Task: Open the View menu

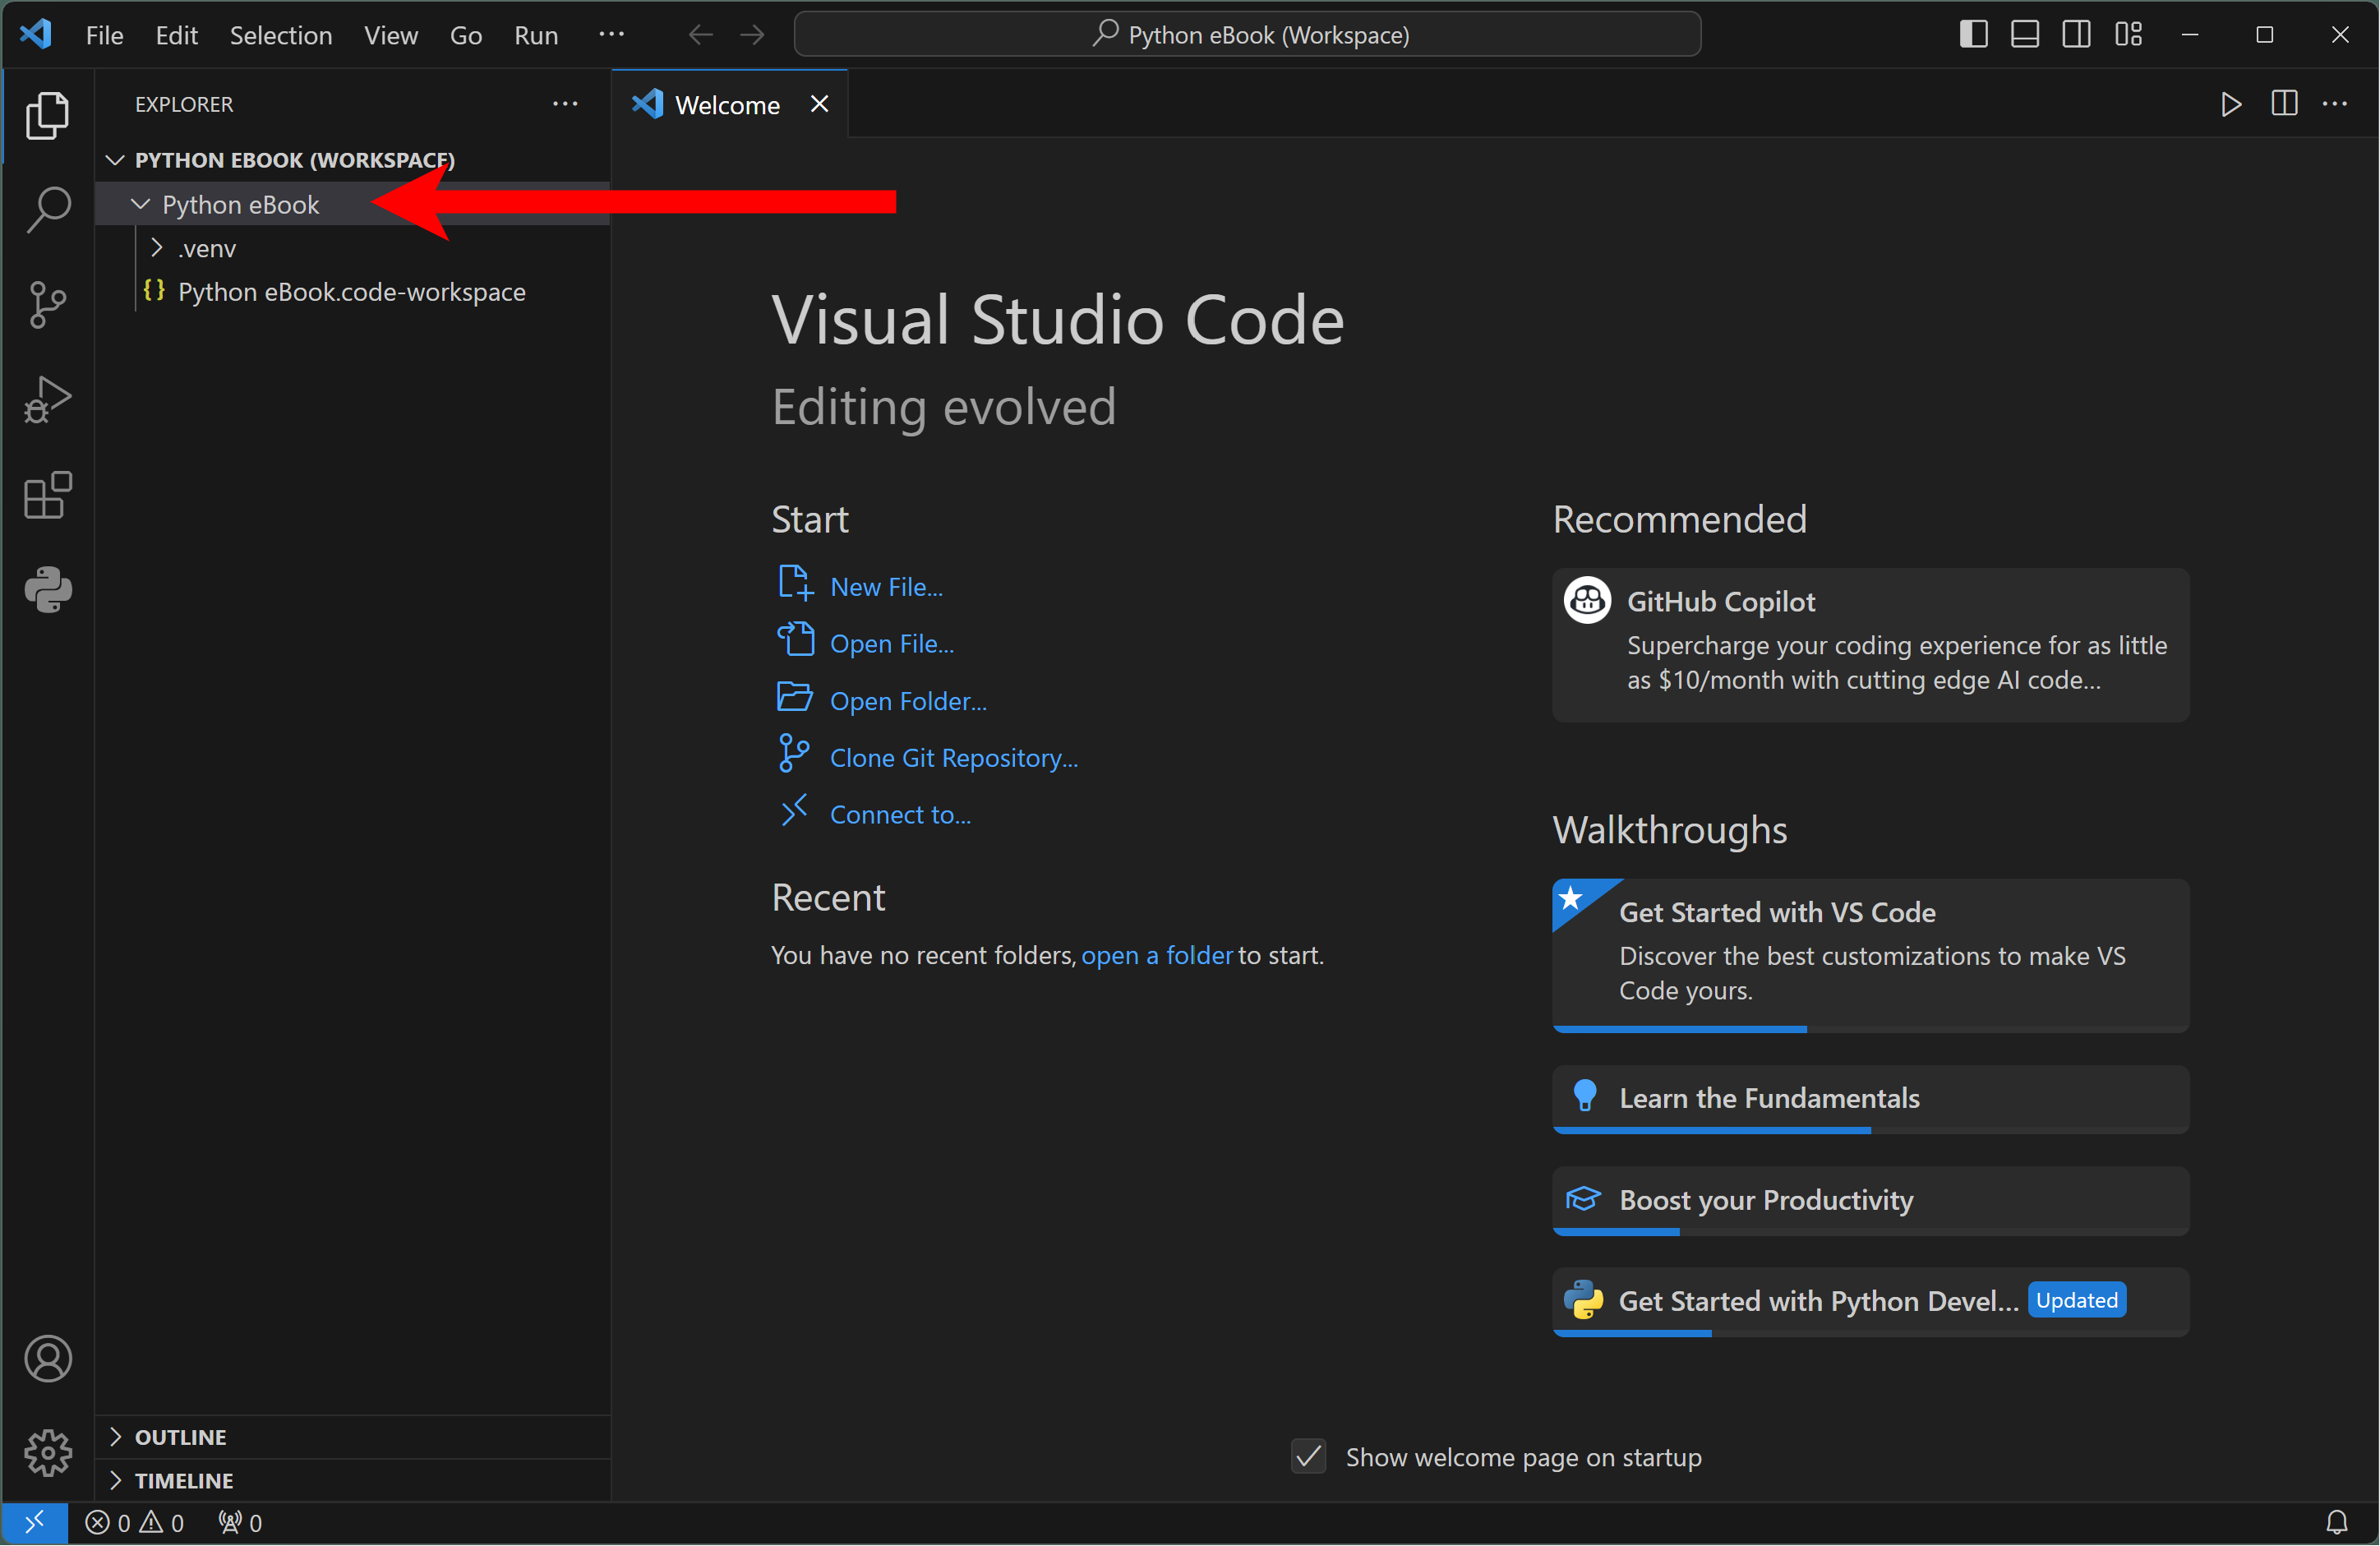Action: [391, 35]
